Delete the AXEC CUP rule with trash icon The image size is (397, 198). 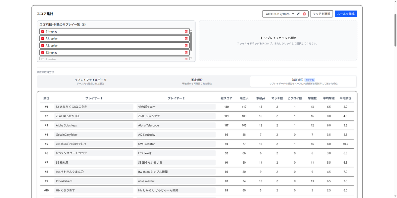coord(304,14)
